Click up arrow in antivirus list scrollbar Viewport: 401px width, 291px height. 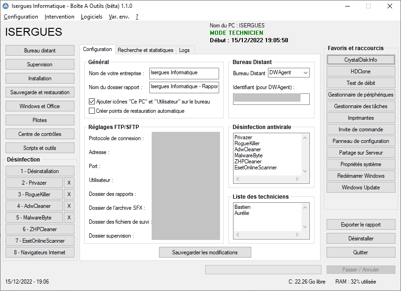point(305,138)
